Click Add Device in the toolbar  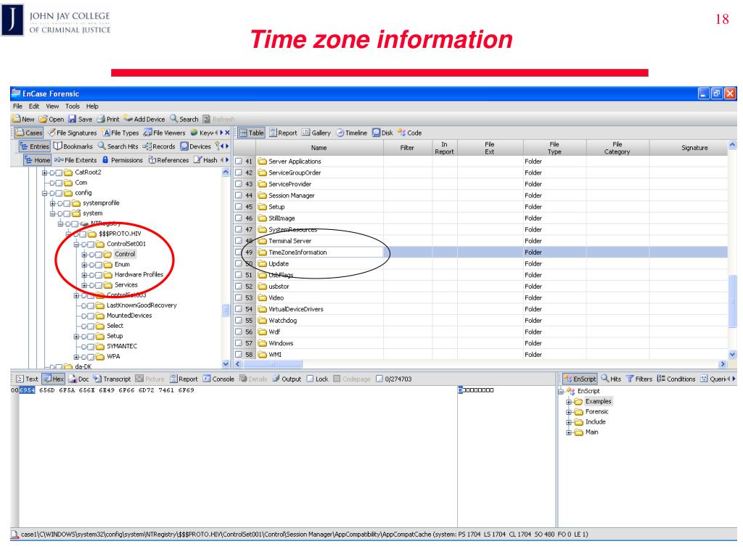pyautogui.click(x=144, y=120)
